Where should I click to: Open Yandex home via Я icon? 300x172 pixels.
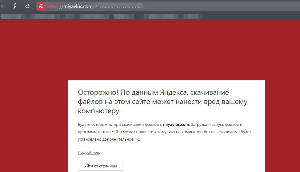tap(15, 6)
